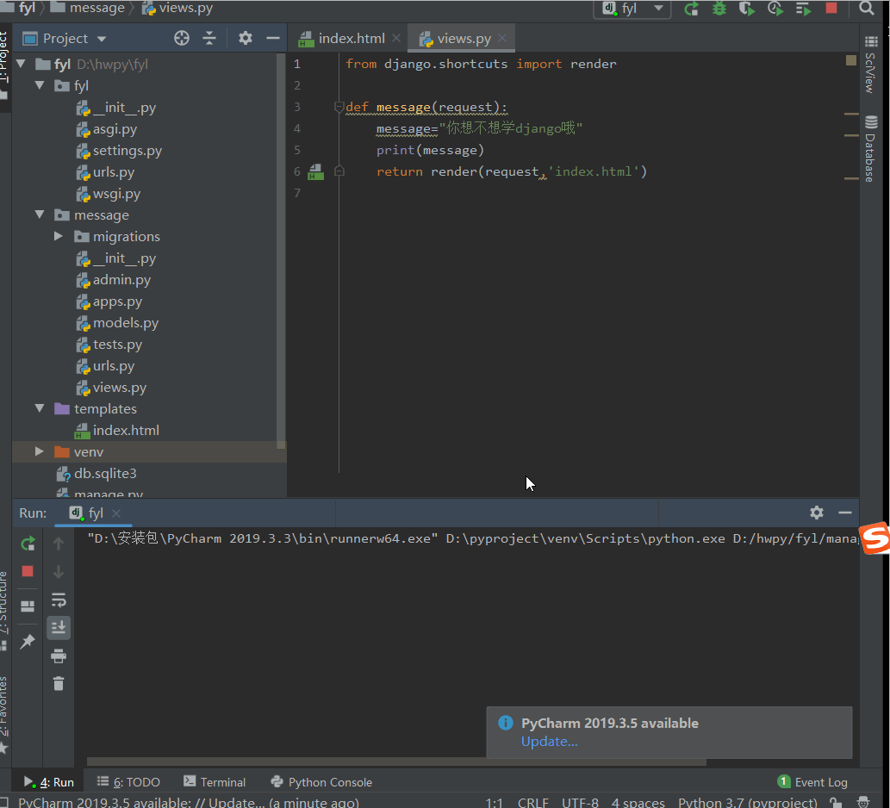Click the 4 spaces indent setting
The image size is (890, 808).
[638, 802]
